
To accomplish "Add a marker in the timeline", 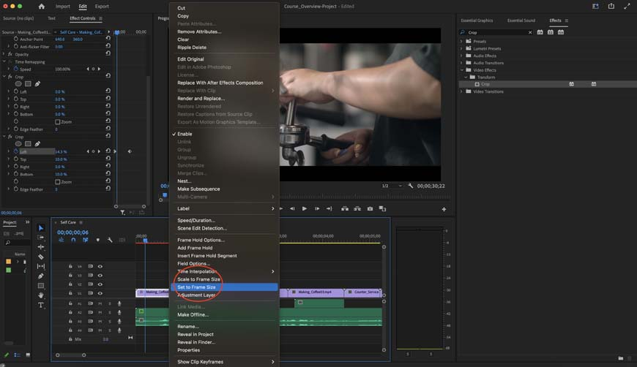I will click(x=98, y=240).
